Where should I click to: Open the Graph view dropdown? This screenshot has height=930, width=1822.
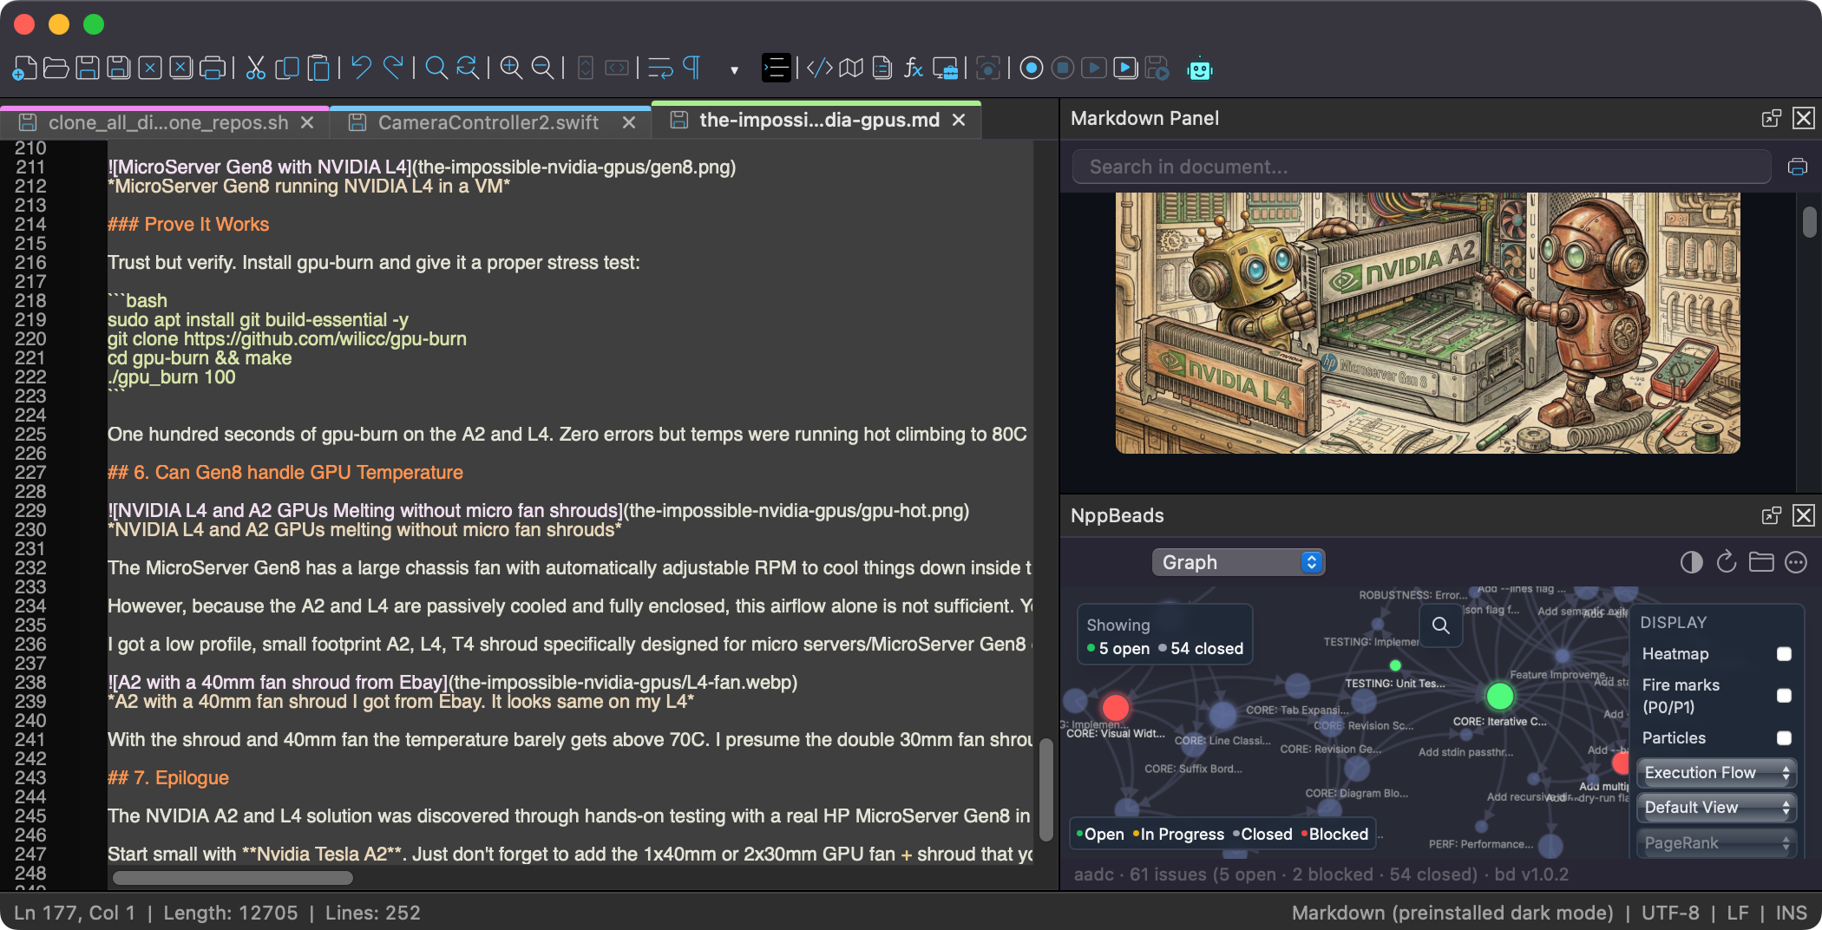1238,562
